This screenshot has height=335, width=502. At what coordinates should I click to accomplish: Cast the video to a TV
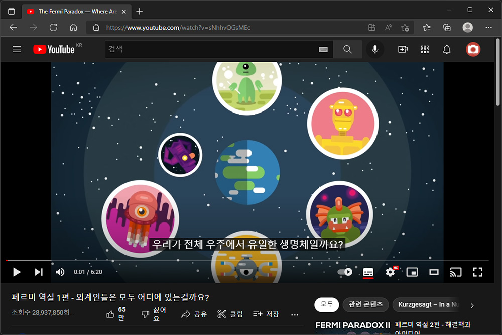[456, 272]
